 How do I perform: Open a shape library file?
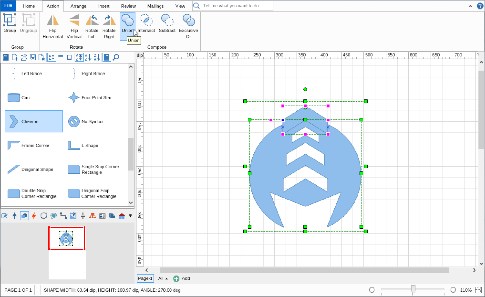(x=24, y=57)
